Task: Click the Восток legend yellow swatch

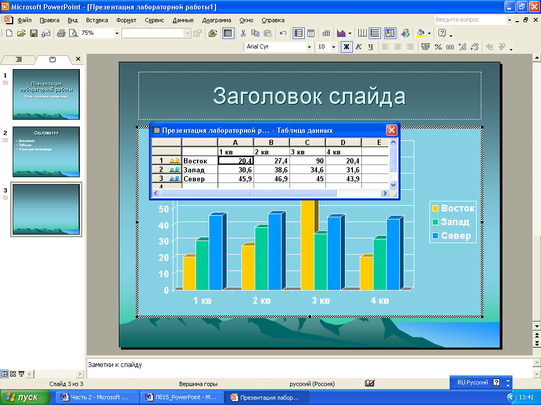Action: 435,208
